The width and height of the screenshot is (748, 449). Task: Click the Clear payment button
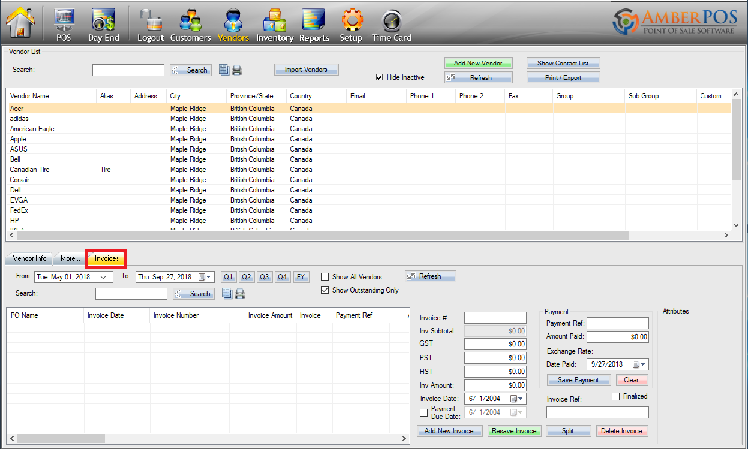(632, 380)
